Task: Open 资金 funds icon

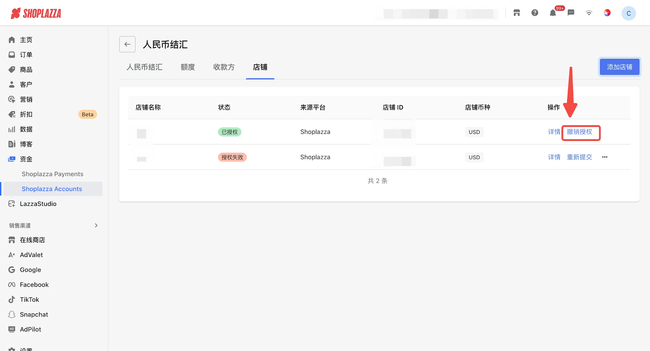Action: pyautogui.click(x=12, y=159)
